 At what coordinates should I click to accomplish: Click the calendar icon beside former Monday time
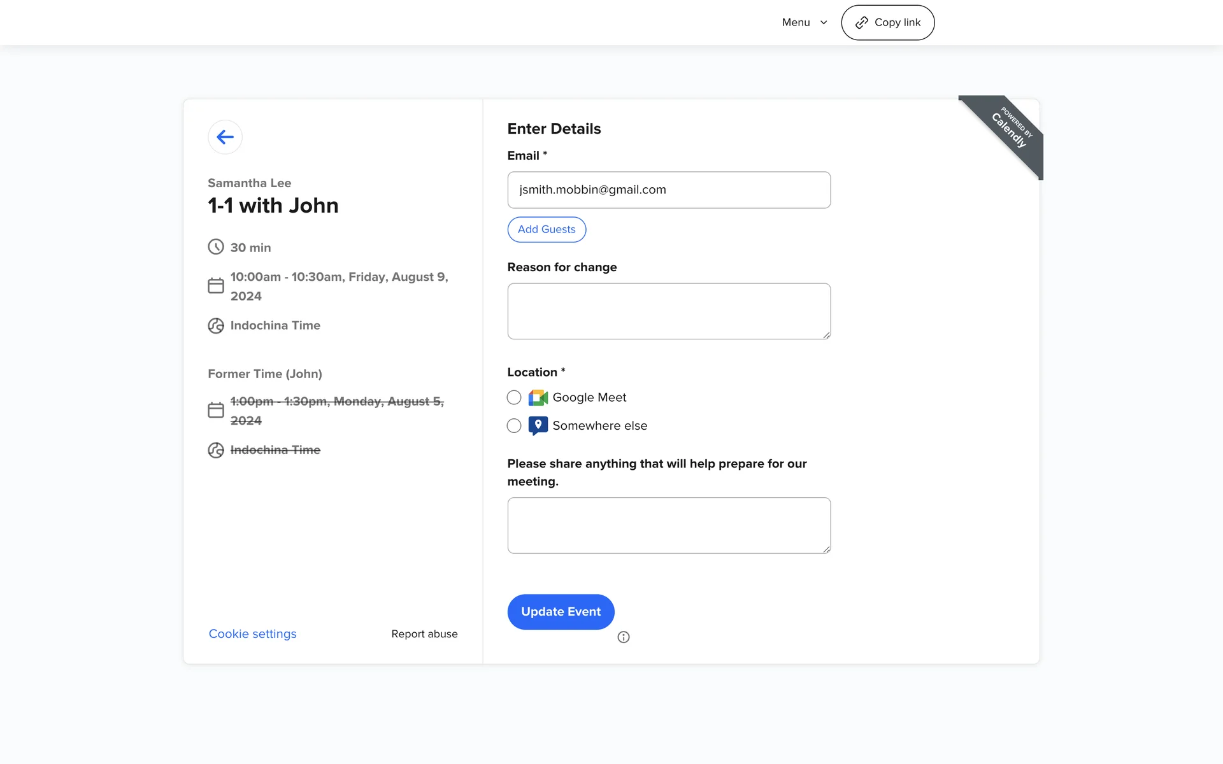(x=216, y=410)
